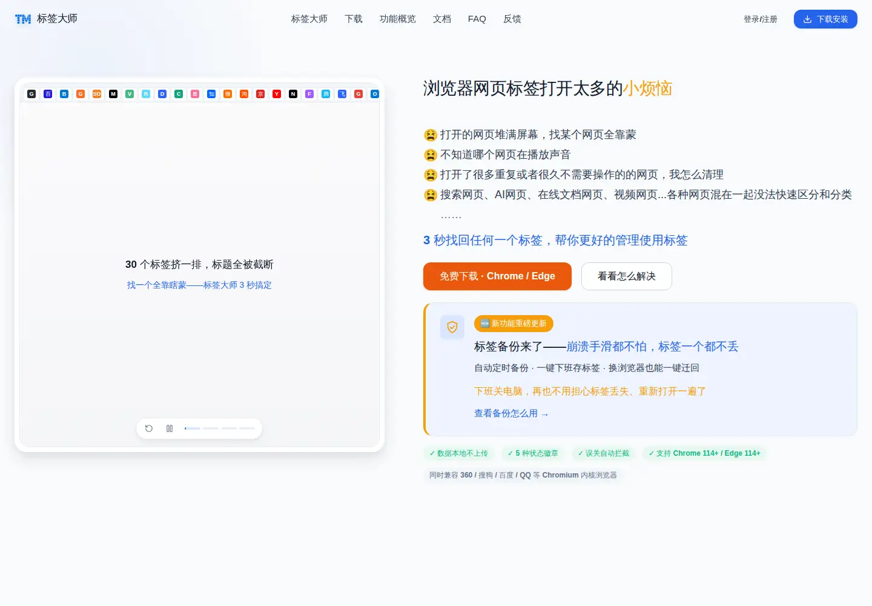The height and width of the screenshot is (606, 872).
Task: Select the green V tab icon
Action: tap(130, 94)
